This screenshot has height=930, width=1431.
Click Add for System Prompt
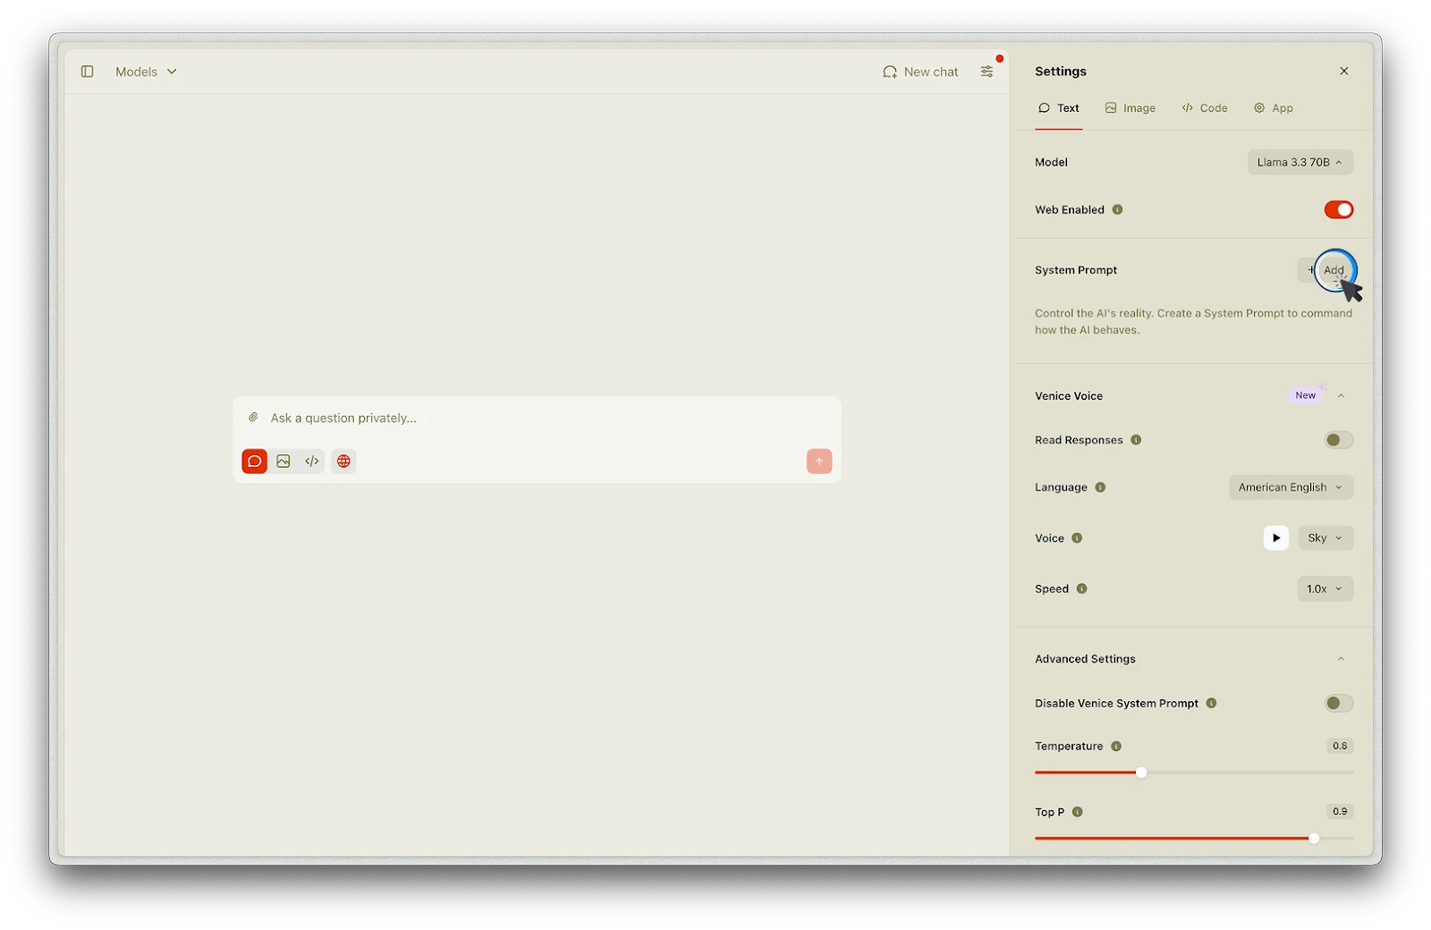tap(1325, 270)
